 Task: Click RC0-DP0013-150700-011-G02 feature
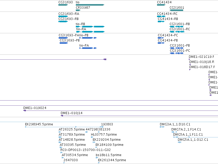tap(61, 152)
